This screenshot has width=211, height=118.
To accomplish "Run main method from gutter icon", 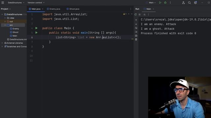I will pos(36,33).
